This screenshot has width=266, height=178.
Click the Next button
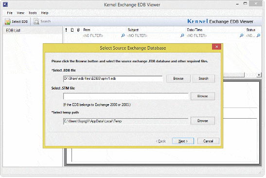[x=183, y=141]
